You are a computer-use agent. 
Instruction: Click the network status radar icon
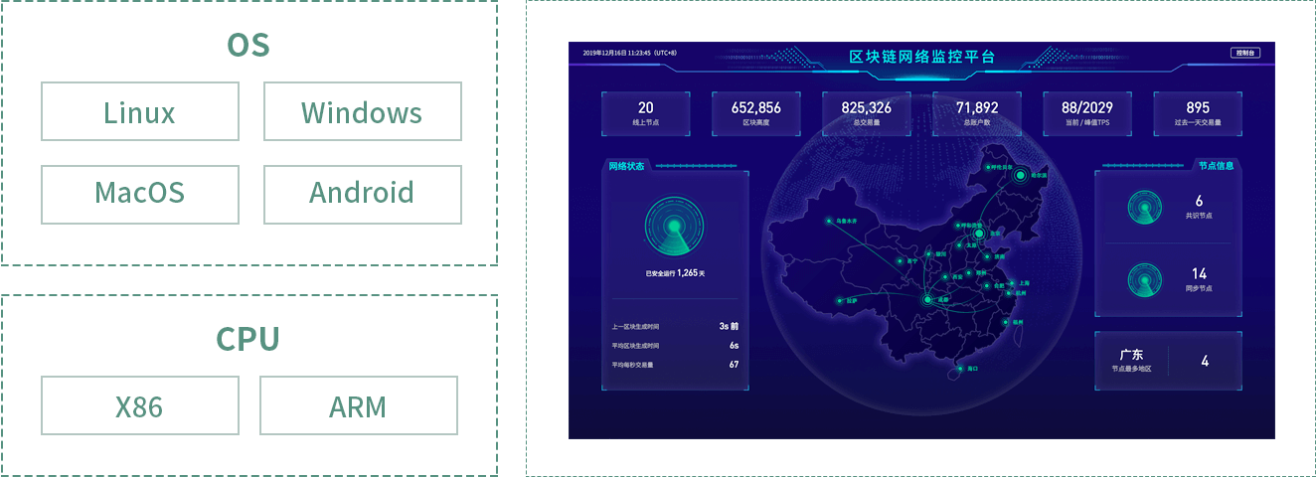click(674, 227)
